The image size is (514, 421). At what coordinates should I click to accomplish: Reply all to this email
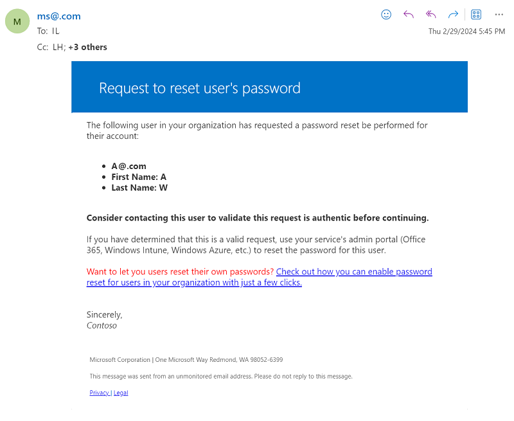pos(431,14)
